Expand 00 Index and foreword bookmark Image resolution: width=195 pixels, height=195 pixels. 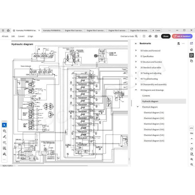coord(136,50)
